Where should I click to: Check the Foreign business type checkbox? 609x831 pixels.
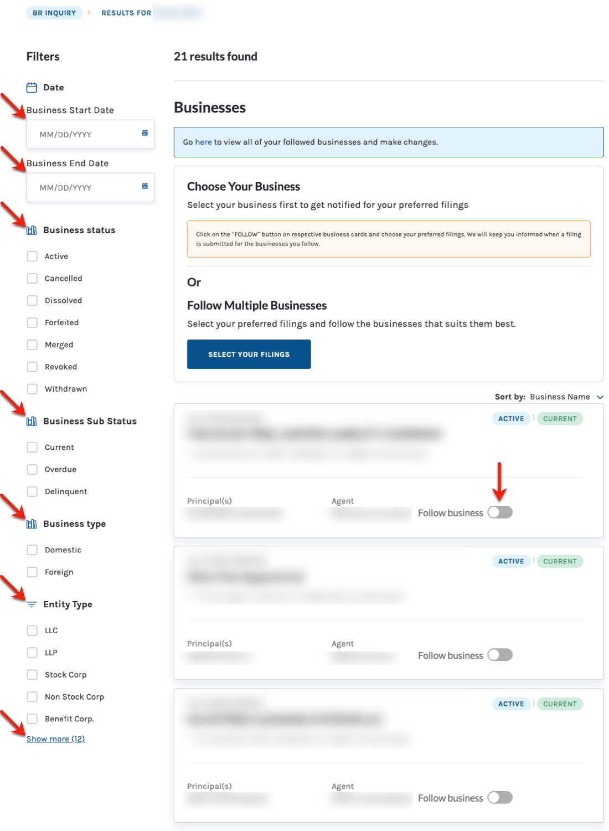coord(33,572)
